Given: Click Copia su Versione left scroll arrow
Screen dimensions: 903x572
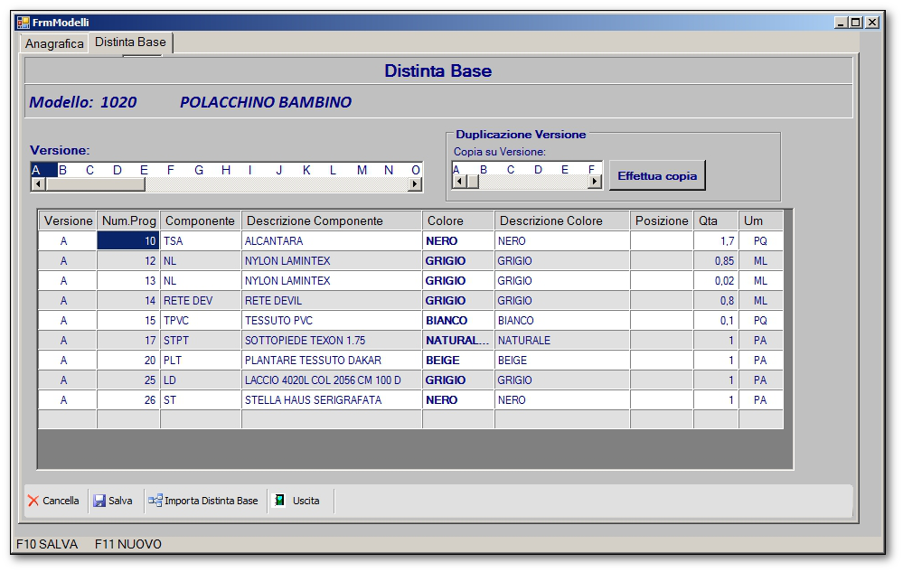Looking at the screenshot, I should (459, 182).
